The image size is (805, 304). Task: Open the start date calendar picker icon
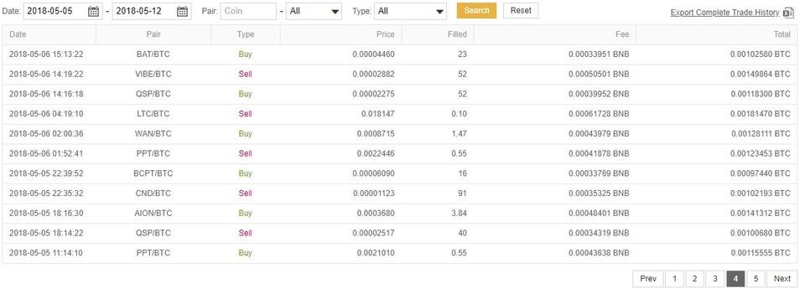pyautogui.click(x=93, y=11)
